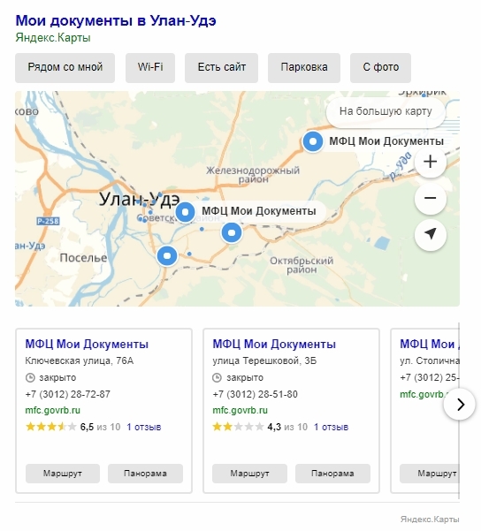Open На большую карту
Viewport: 481px width, 531px height.
(x=386, y=111)
